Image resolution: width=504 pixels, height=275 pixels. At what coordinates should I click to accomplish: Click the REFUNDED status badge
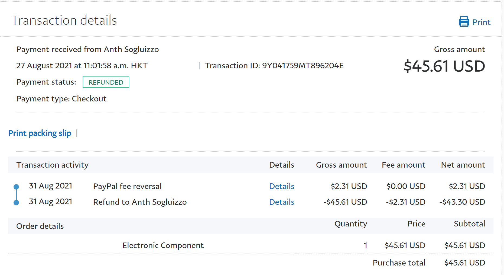click(106, 82)
